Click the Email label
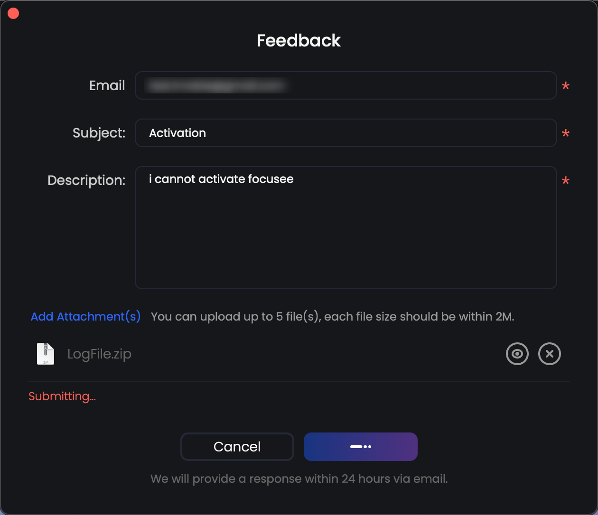The height and width of the screenshot is (515, 598). (x=107, y=85)
